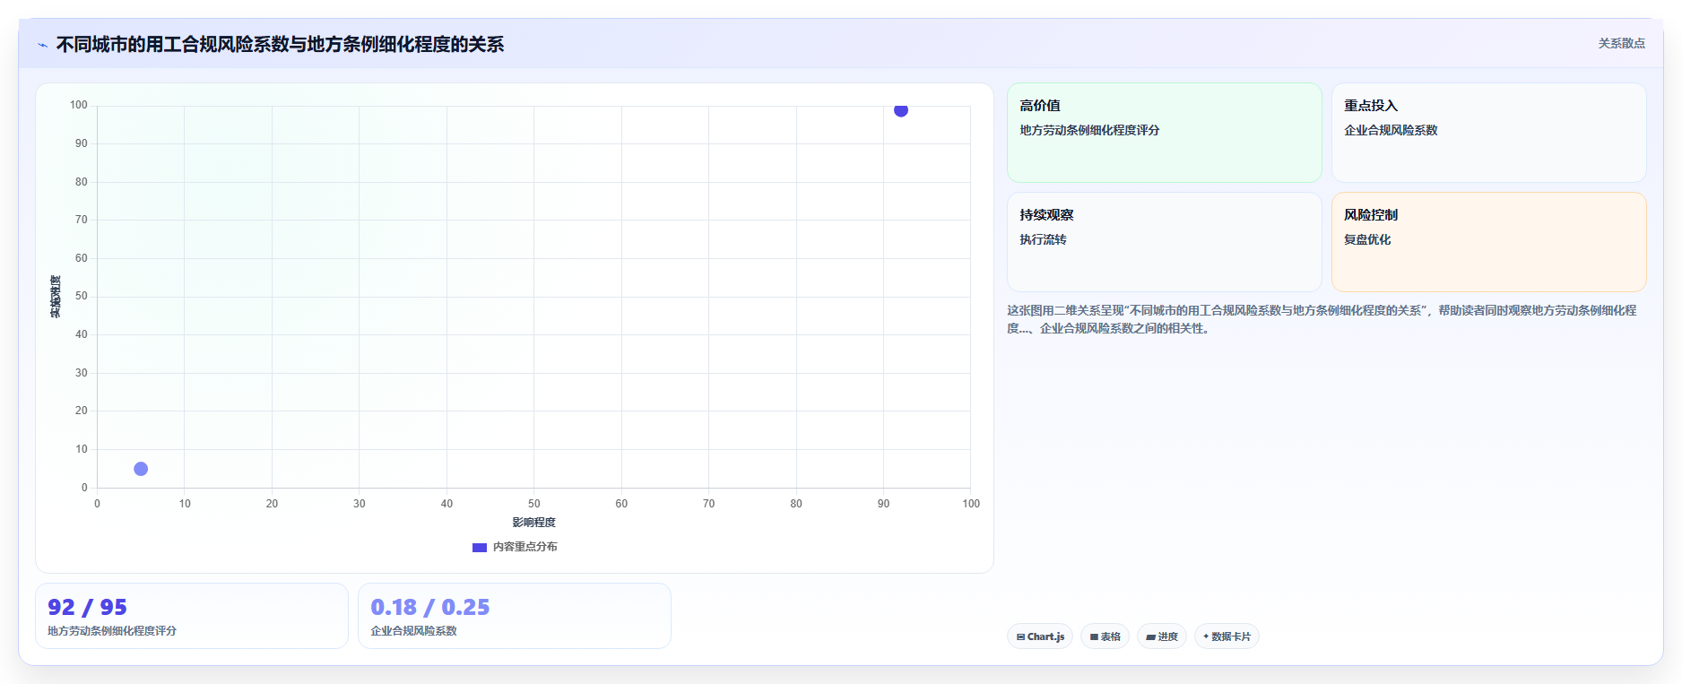1682x684 pixels.
Task: Select the 进度 tag chip
Action: coord(1162,636)
